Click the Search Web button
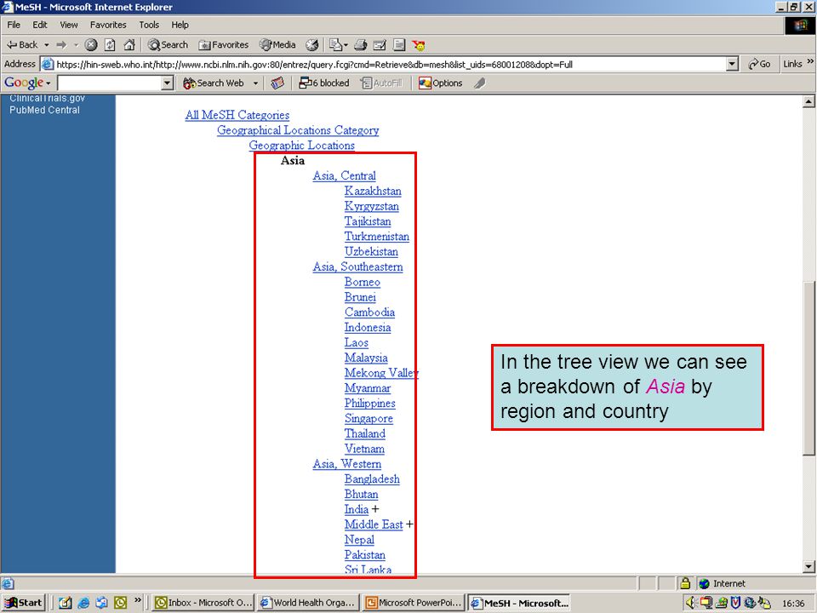 (x=214, y=83)
